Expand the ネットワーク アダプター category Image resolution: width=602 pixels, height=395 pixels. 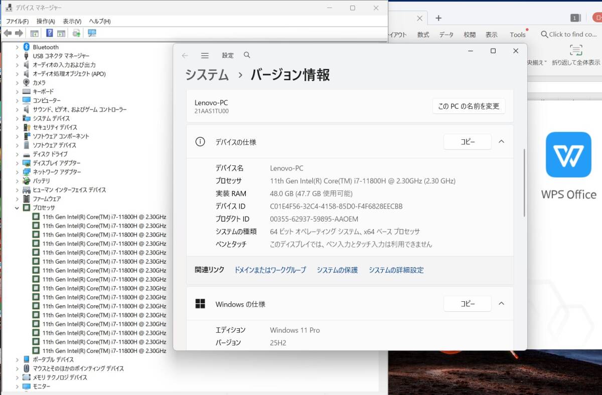tap(18, 172)
